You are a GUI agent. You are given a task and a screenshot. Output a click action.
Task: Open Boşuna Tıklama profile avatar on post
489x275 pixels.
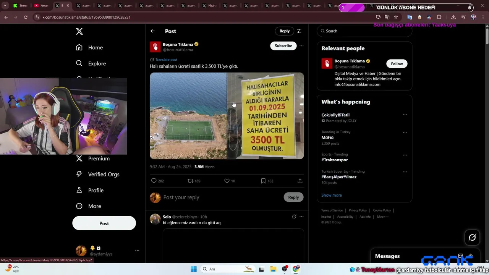click(155, 47)
